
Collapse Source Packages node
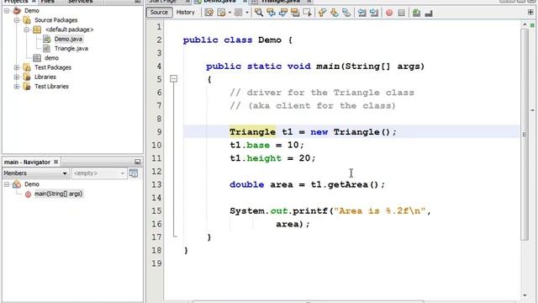click(x=17, y=20)
